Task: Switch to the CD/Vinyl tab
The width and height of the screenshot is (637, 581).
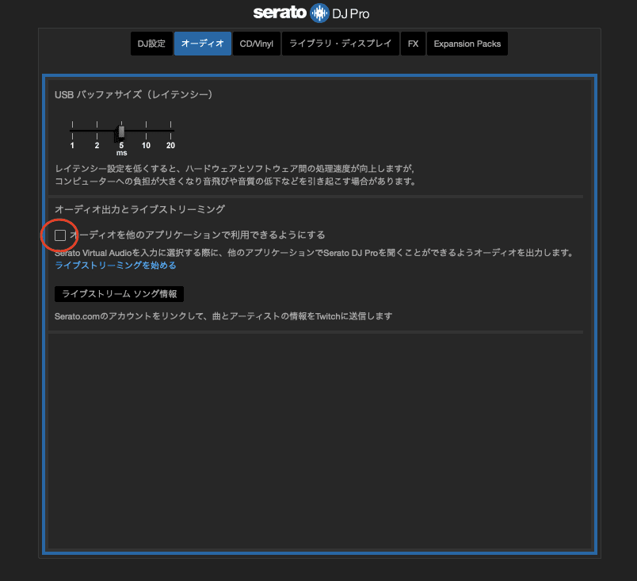Action: point(257,44)
